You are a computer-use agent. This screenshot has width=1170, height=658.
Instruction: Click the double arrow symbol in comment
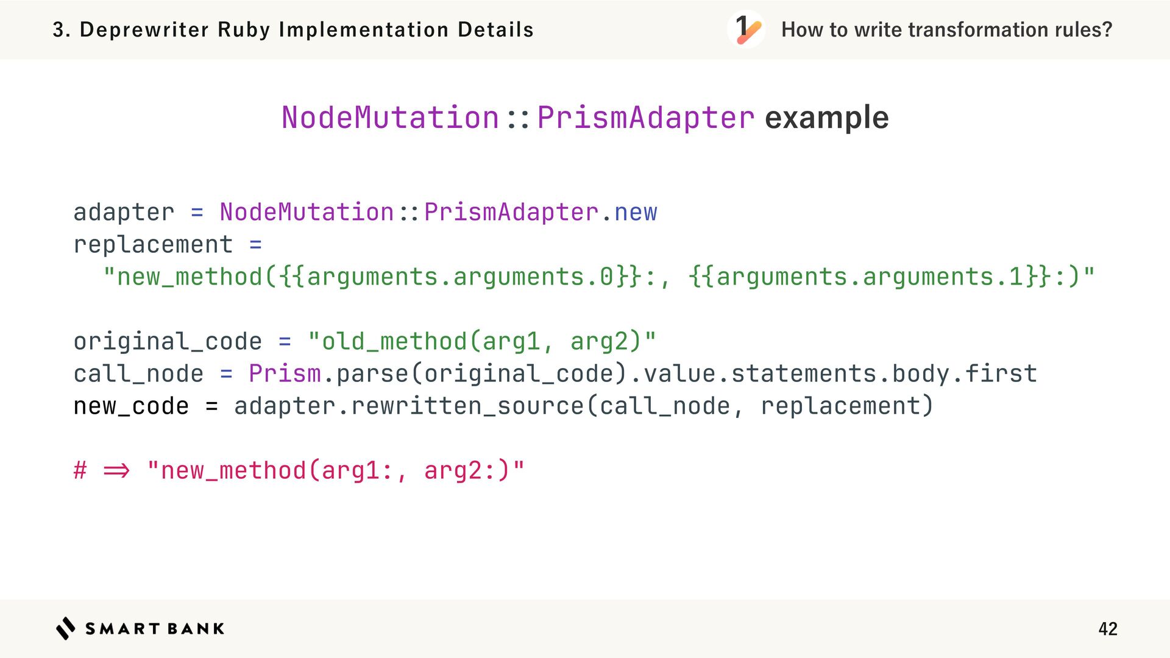[116, 471]
